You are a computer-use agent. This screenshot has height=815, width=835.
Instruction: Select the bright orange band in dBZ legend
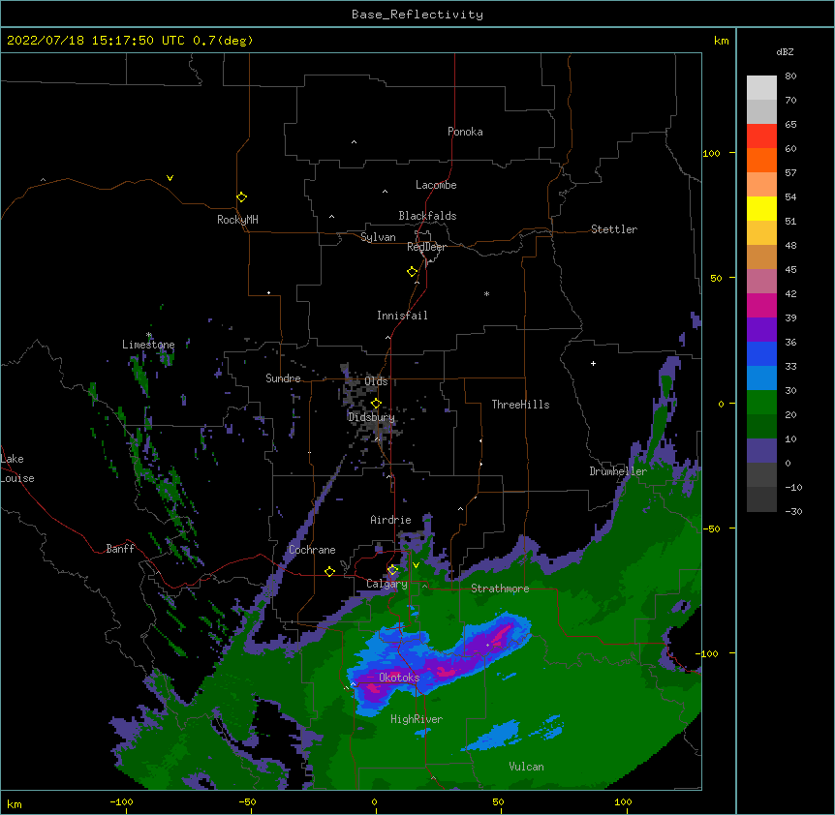tap(761, 160)
